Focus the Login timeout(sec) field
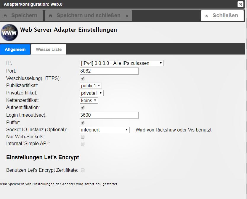This screenshot has height=199, width=247. coord(109,115)
